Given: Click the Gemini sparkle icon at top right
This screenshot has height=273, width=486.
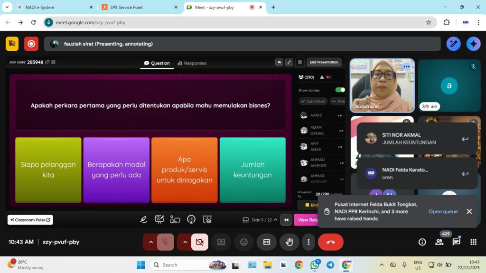Looking at the screenshot, I should click(473, 44).
